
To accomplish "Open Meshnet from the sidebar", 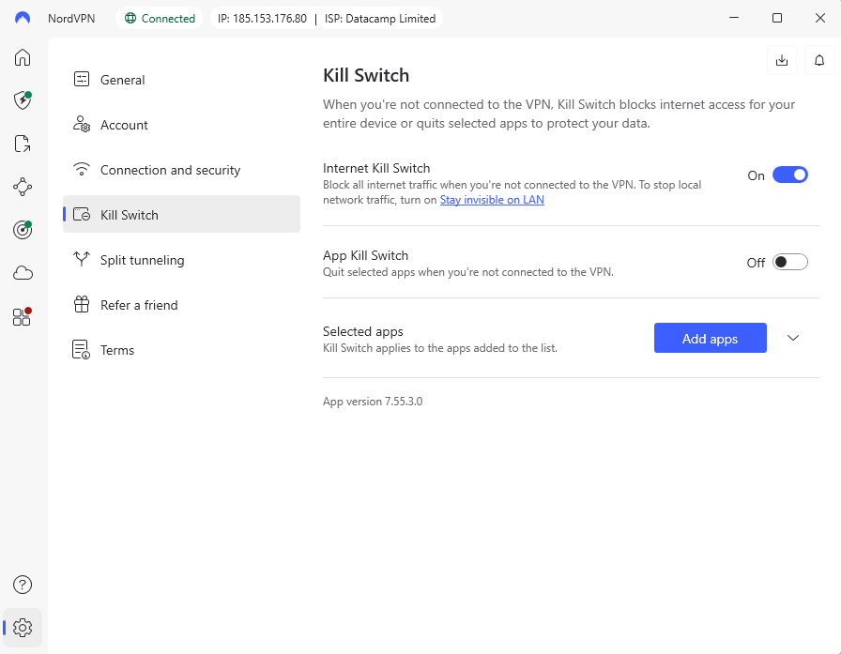I will [x=22, y=187].
